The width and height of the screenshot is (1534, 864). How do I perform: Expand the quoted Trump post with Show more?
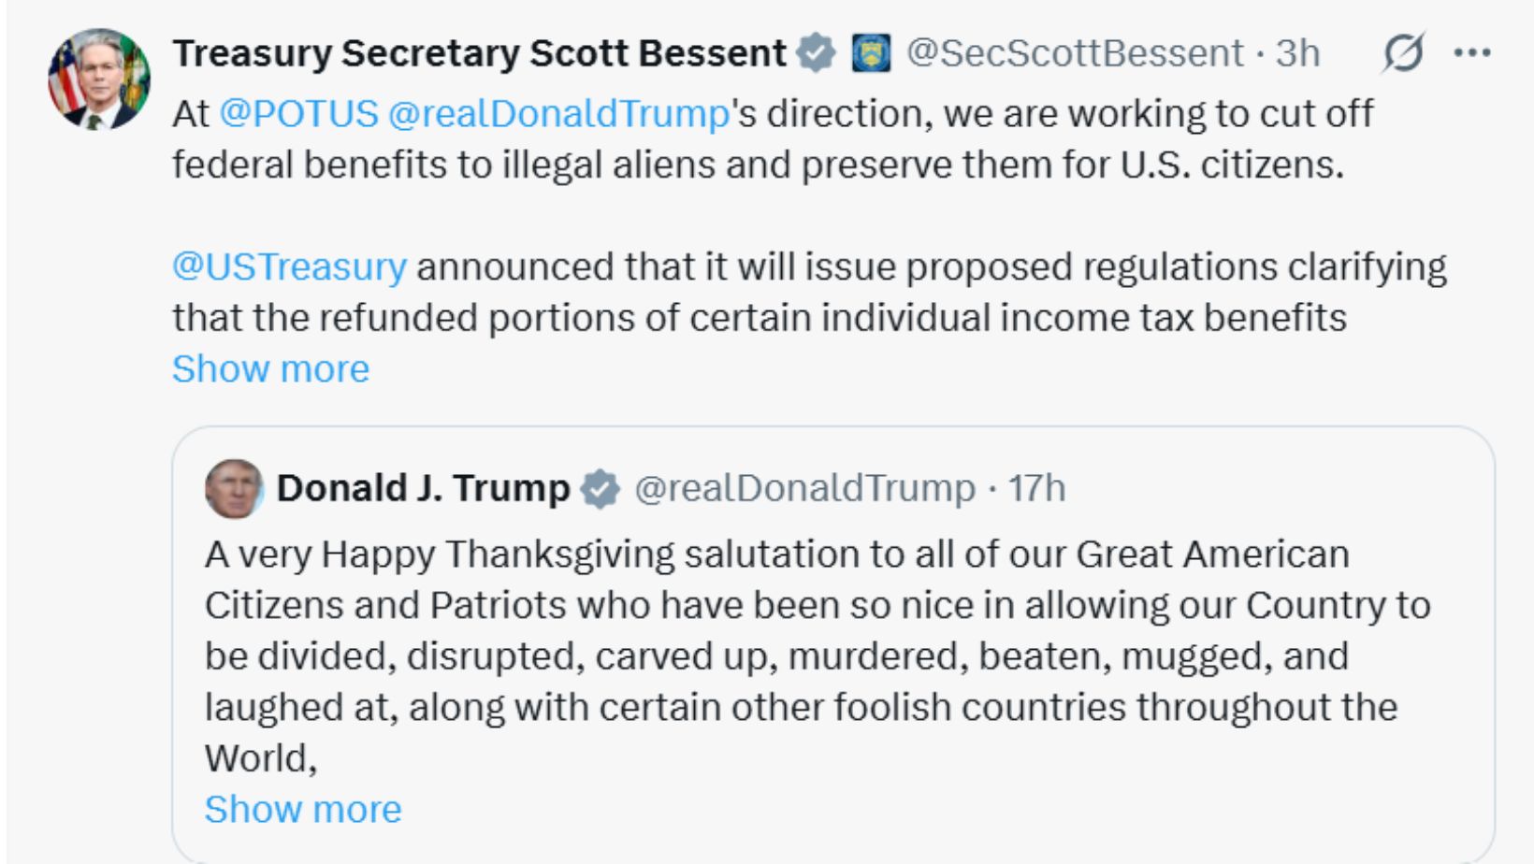[303, 810]
